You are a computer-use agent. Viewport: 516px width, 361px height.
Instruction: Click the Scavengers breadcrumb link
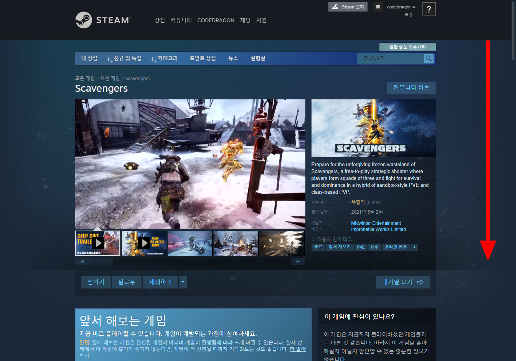coord(137,79)
